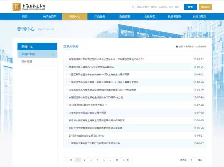Click the jump-to page number field
This screenshot has width=224, height=167.
(191, 160)
